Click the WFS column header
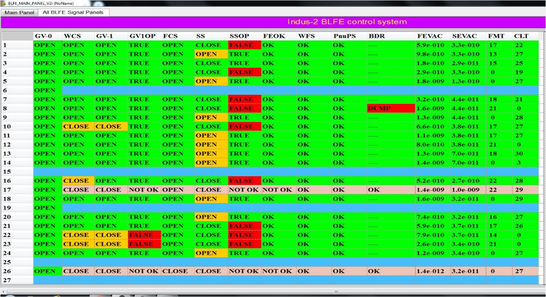The height and width of the screenshot is (297, 546). [314, 36]
